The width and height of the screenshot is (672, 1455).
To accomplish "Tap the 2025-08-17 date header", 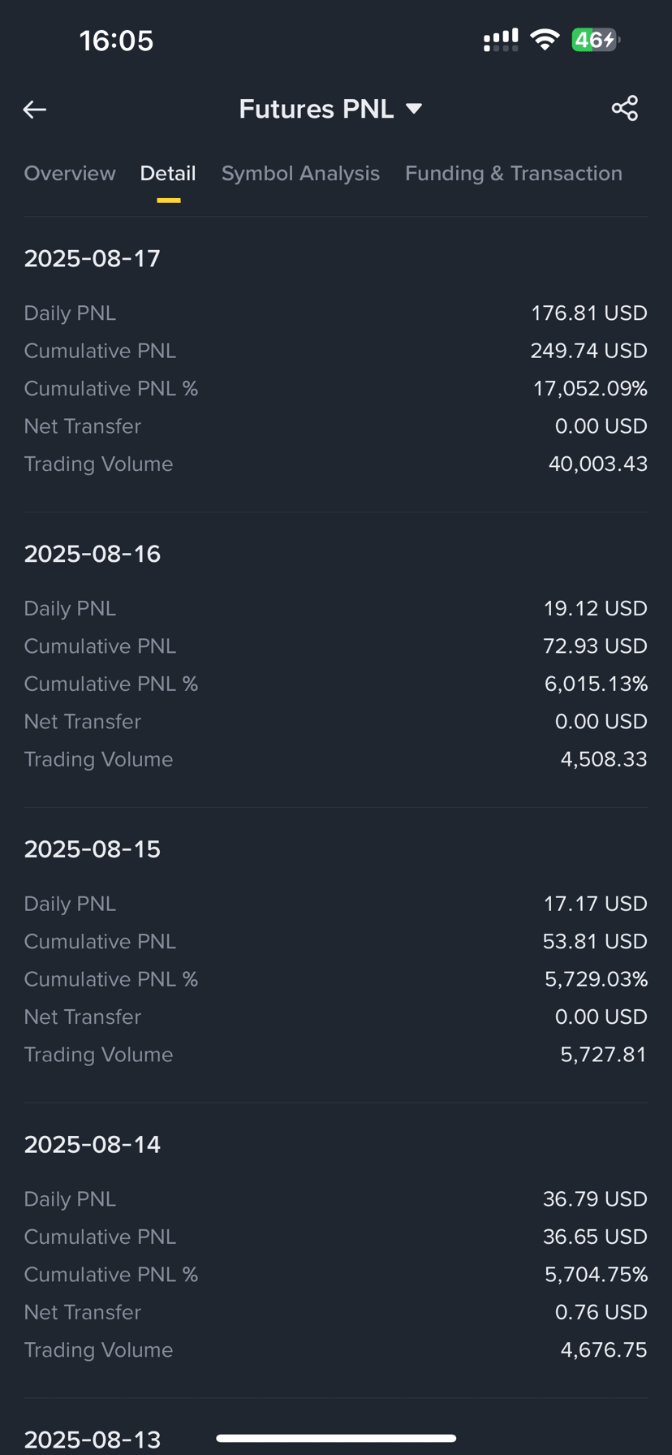I will click(x=93, y=258).
